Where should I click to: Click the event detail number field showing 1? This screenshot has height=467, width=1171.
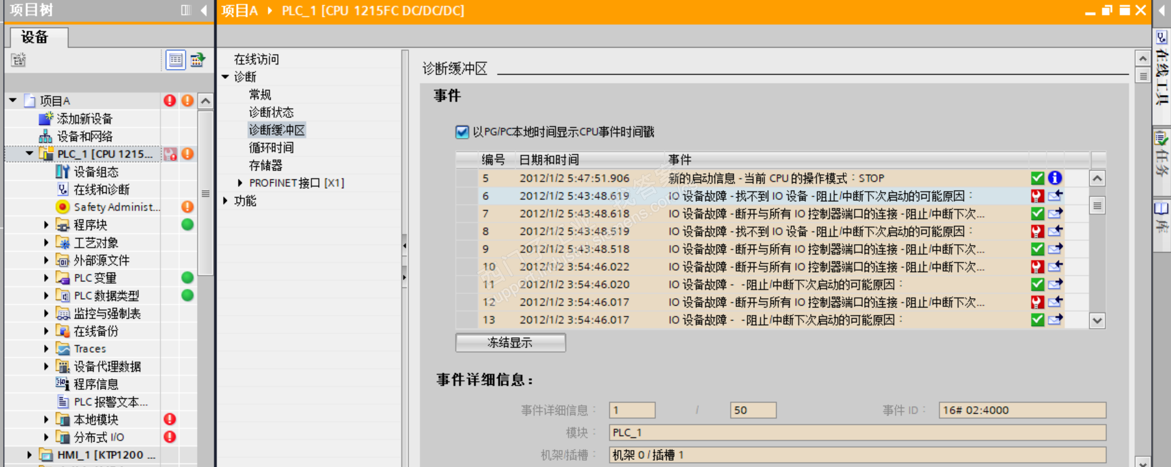(632, 410)
